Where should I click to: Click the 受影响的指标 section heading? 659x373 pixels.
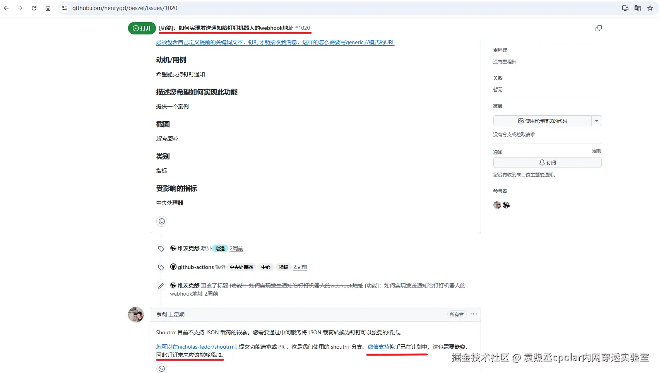[176, 188]
